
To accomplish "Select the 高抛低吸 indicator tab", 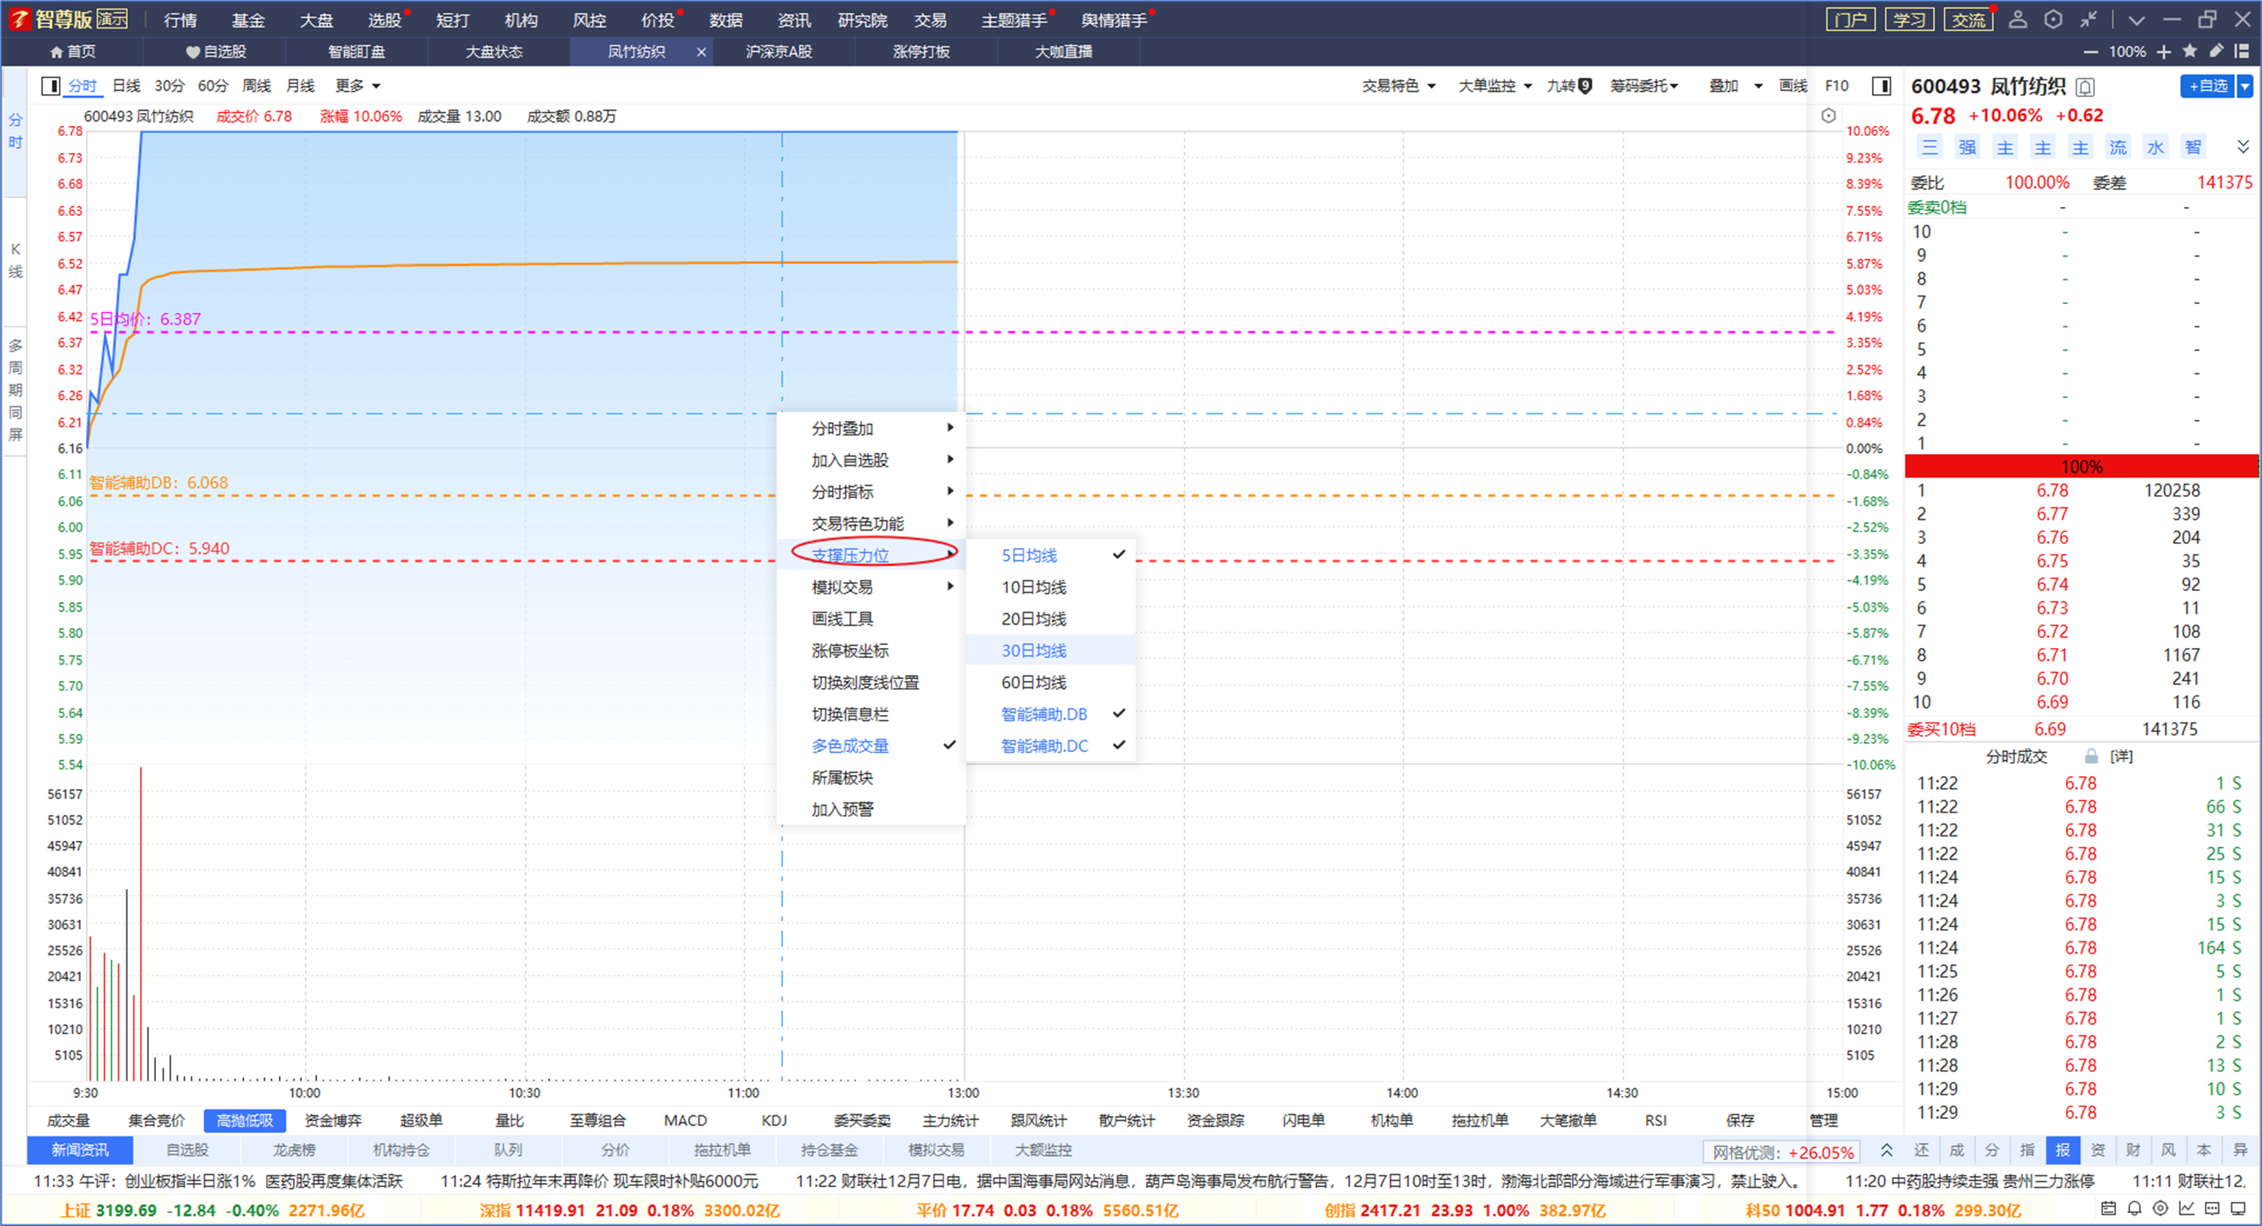I will point(245,1121).
